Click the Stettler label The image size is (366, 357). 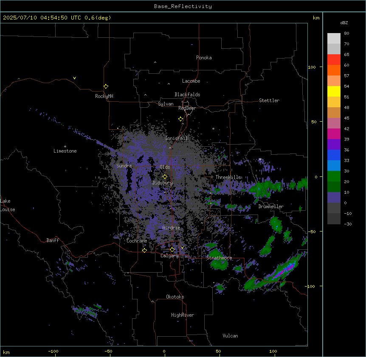(x=269, y=100)
